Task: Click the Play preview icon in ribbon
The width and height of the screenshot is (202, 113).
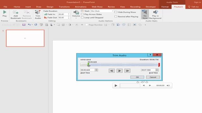Action: click(5, 12)
